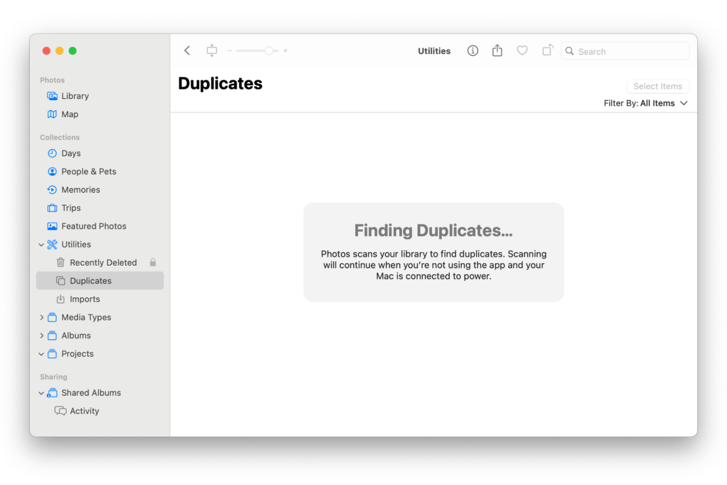
Task: Click the minus zoom-out icon
Action: pos(230,51)
